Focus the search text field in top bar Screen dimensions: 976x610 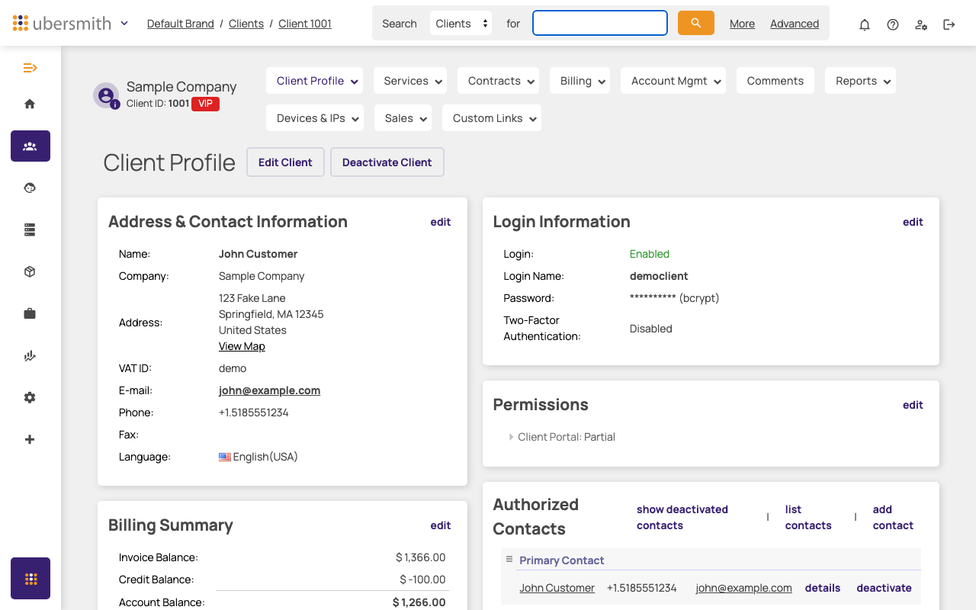point(600,23)
